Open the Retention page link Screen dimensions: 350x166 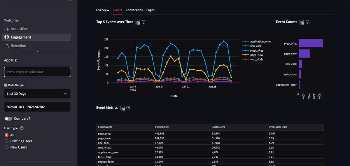[x=18, y=46]
